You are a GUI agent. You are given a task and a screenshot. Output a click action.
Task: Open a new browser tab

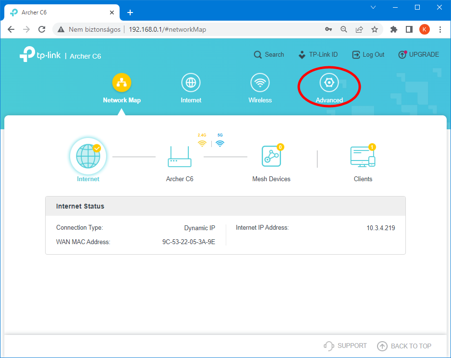(130, 12)
